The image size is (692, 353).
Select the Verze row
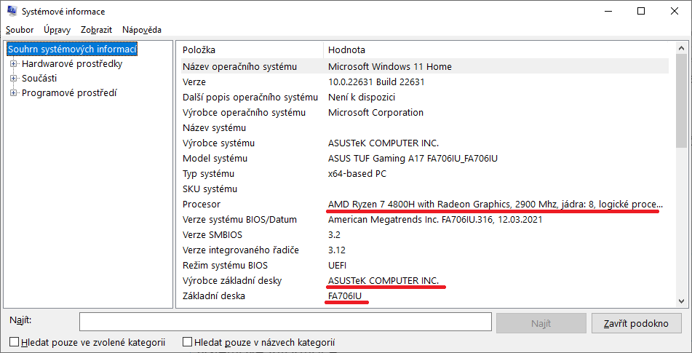point(424,82)
